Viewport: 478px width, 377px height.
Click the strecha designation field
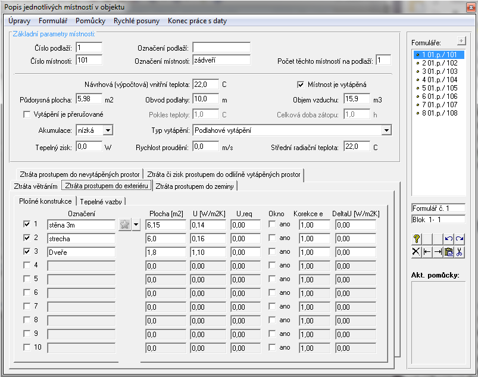[82, 239]
